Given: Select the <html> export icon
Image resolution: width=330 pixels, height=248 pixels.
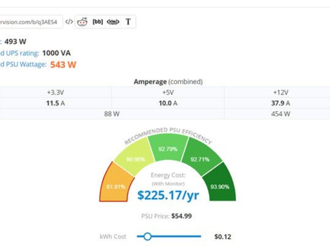Looking at the screenshot, I should point(113,22).
